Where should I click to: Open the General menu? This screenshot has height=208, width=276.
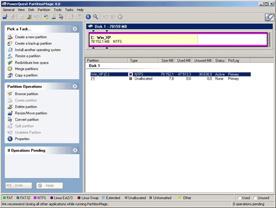(8, 10)
